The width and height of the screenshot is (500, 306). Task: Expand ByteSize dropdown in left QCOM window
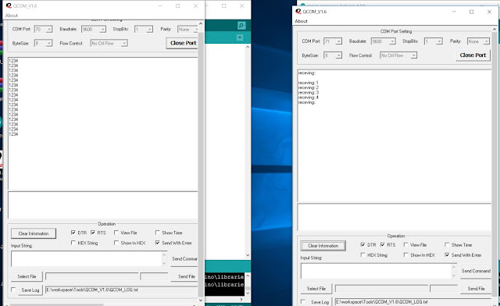tap(48, 43)
